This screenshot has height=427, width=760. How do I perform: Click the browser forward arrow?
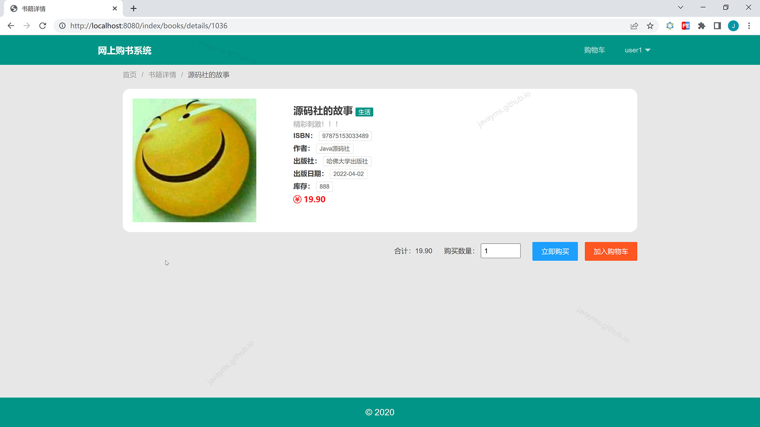click(27, 26)
